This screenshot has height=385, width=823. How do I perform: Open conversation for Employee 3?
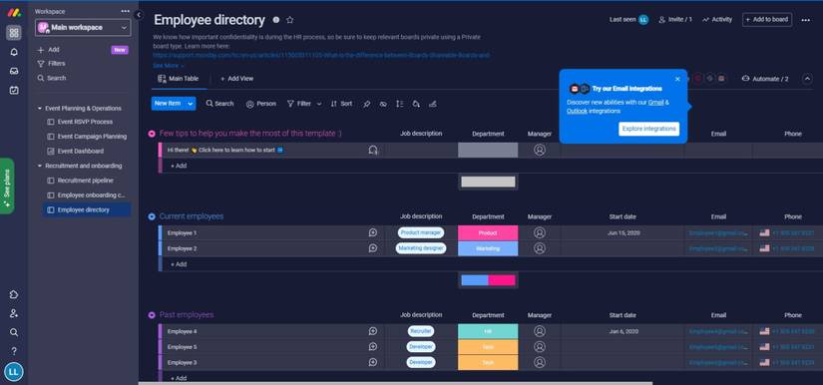point(373,362)
